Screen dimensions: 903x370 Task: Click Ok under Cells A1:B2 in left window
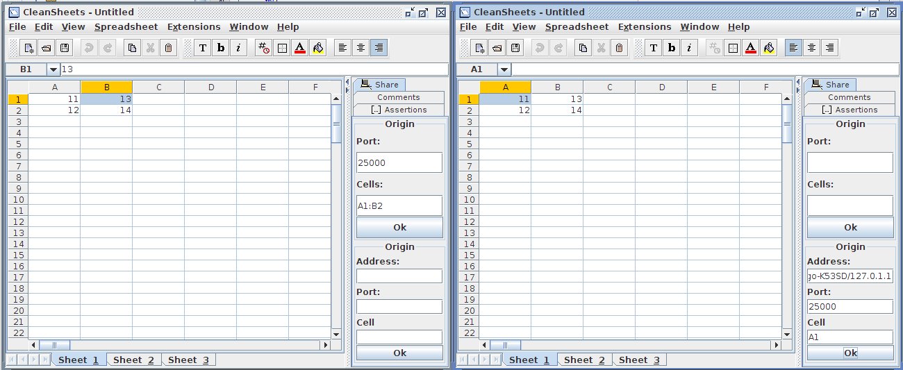click(399, 227)
